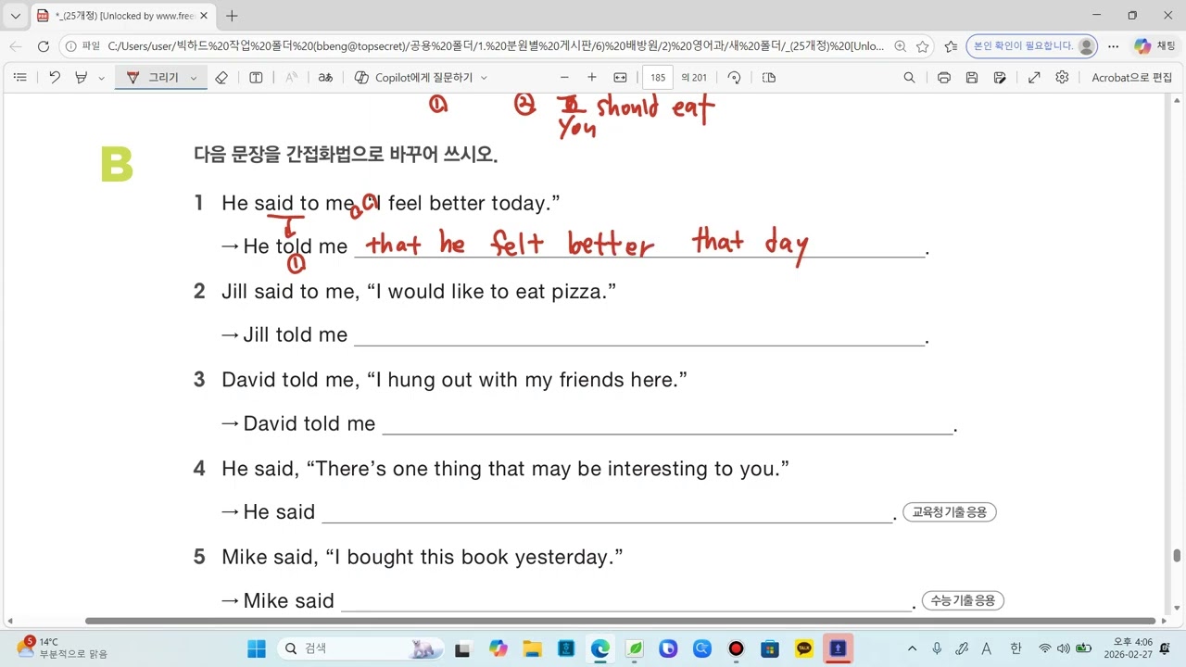Open the red record app on taskbar

click(x=736, y=648)
